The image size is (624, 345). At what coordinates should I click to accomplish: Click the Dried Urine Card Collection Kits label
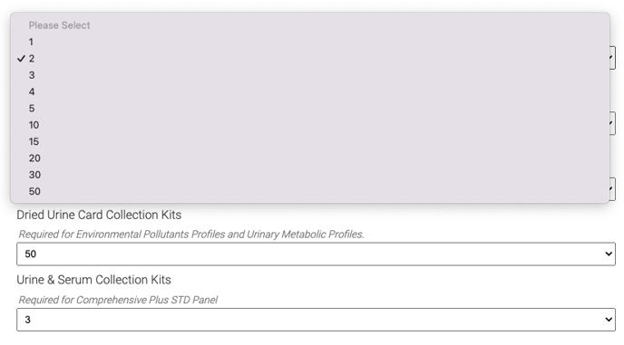99,215
